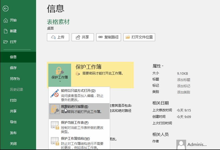Click the 打开 folder icon in sidebar
Screen dimensions: 220x150
tap(5, 42)
